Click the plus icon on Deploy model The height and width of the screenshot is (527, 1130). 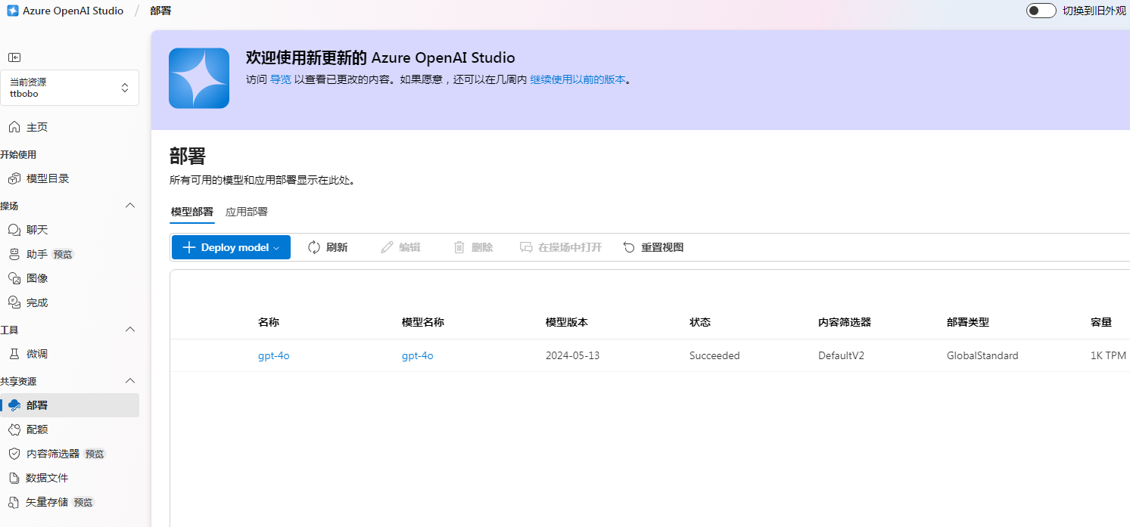click(x=189, y=247)
